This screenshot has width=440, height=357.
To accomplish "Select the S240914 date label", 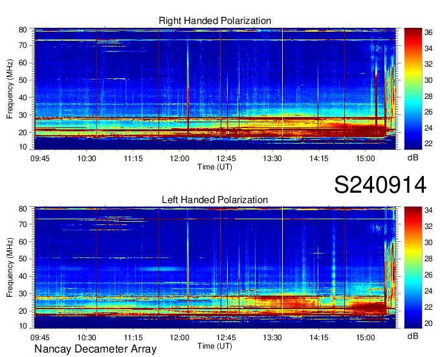I will click(x=380, y=185).
